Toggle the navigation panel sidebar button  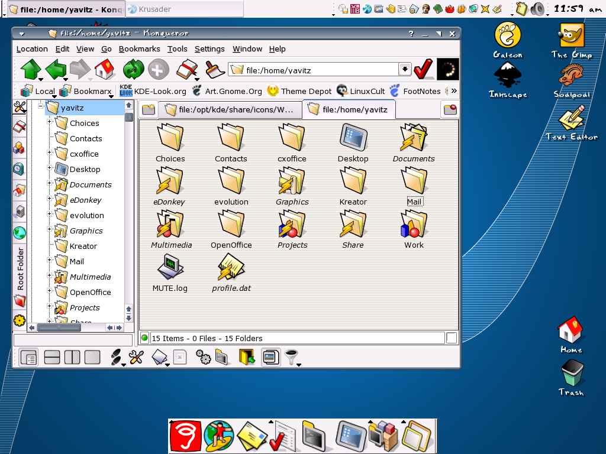tap(28, 357)
